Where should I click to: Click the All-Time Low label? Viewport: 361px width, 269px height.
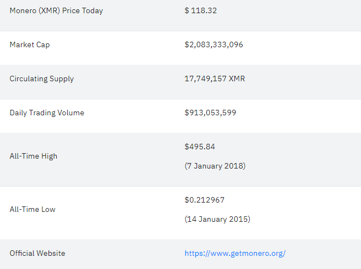tap(32, 210)
